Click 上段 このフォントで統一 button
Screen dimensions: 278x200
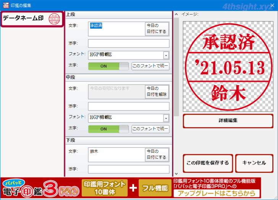coord(150,66)
